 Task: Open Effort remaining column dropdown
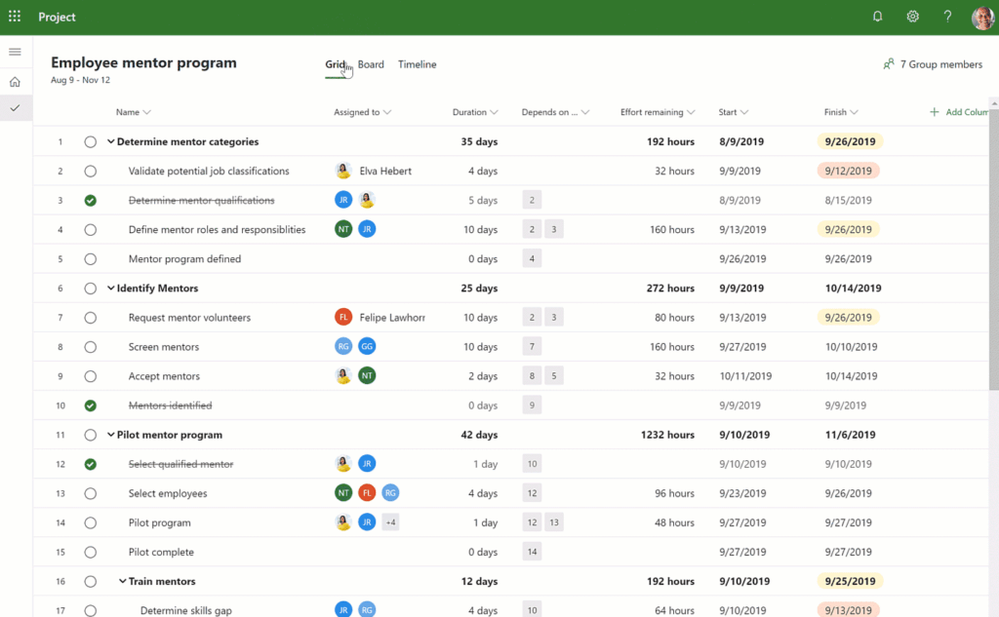point(691,112)
